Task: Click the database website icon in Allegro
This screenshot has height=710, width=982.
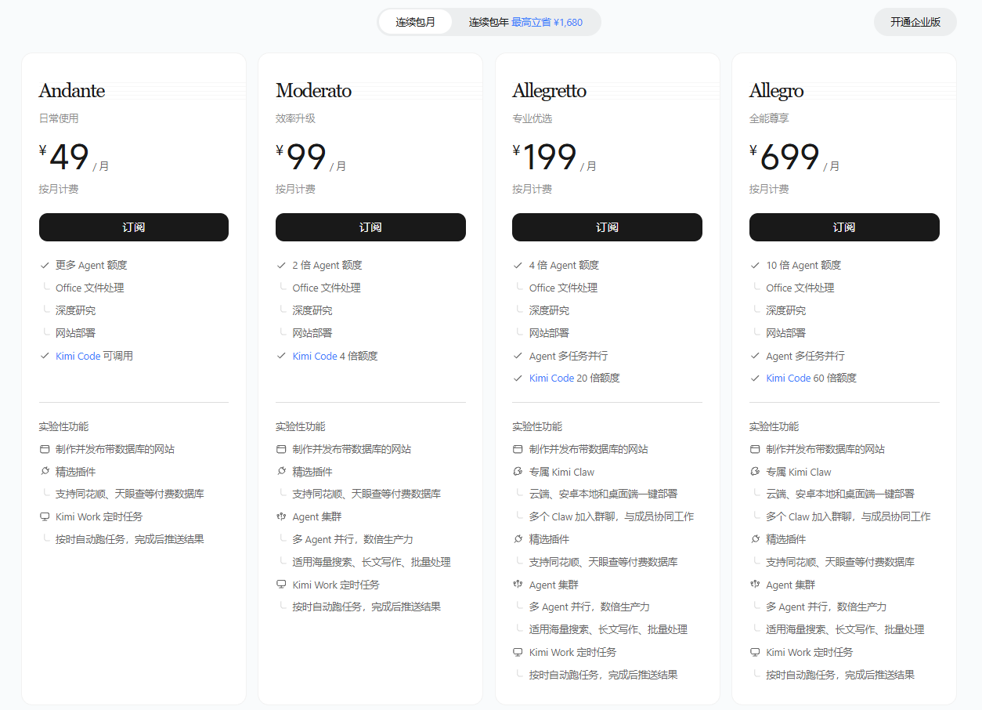Action: pyautogui.click(x=755, y=450)
